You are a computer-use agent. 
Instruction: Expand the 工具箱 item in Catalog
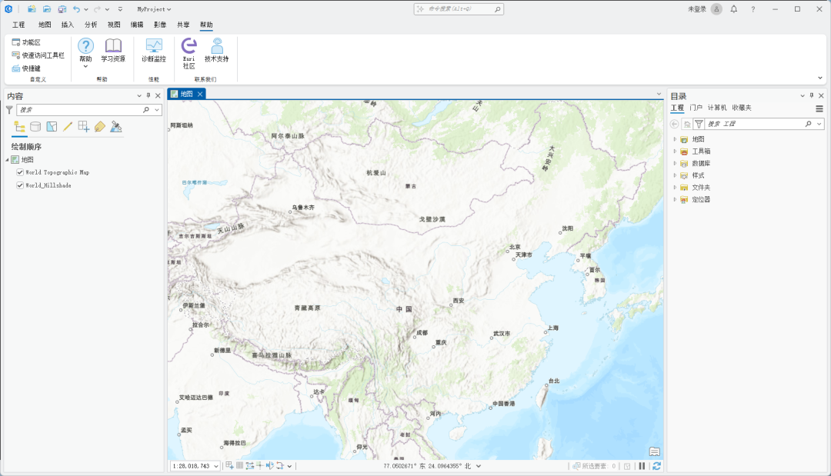(x=673, y=151)
